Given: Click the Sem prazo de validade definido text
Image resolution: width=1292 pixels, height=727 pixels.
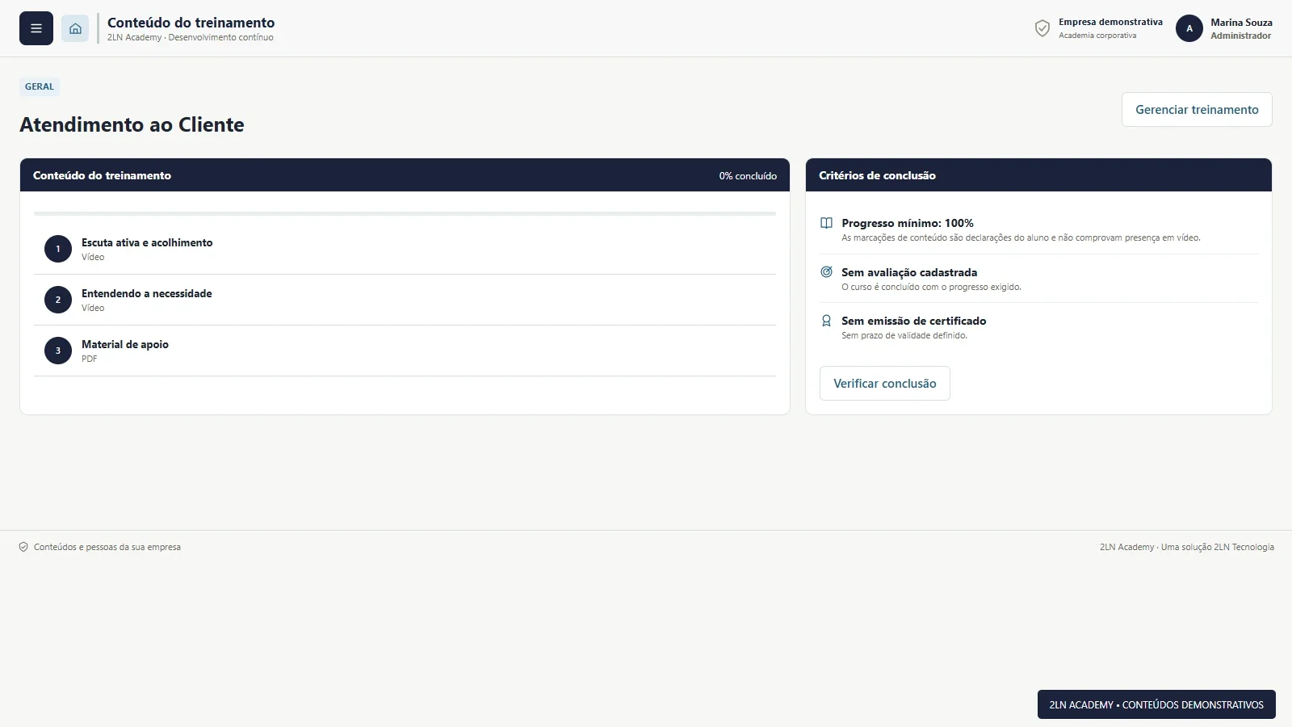Looking at the screenshot, I should coord(904,335).
